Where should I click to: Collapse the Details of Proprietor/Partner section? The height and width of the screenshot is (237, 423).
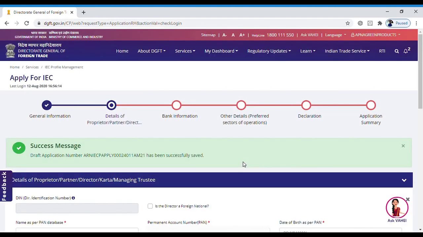point(404,180)
